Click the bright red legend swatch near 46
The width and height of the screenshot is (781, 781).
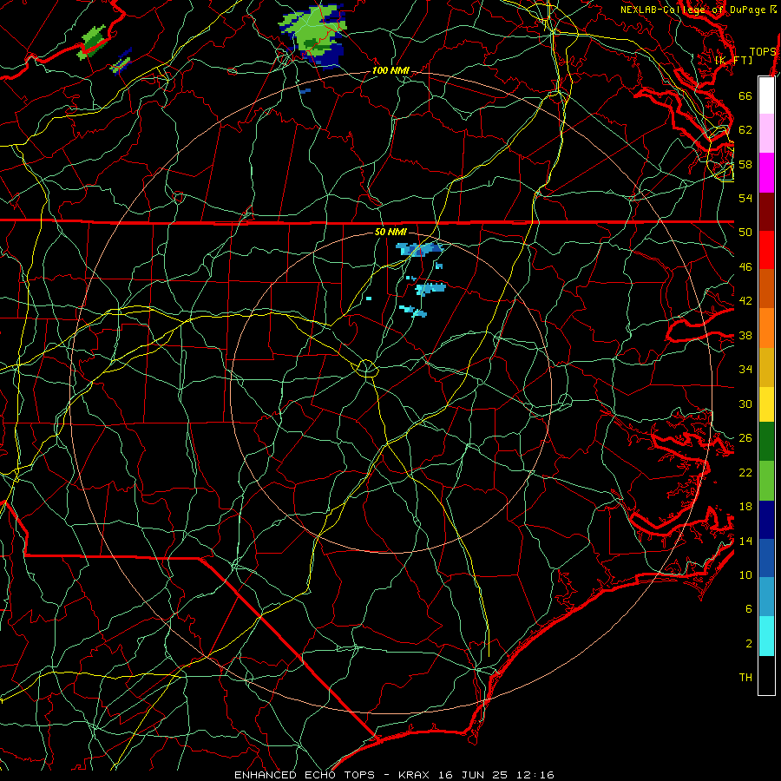click(766, 250)
